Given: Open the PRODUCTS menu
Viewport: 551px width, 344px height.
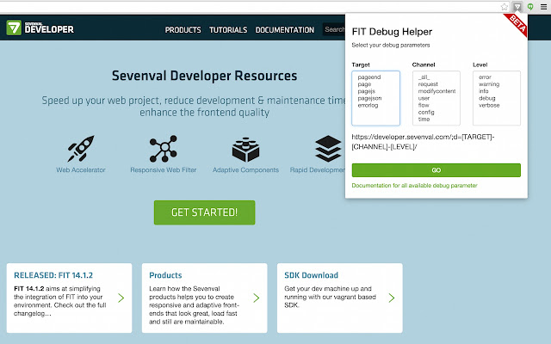Looking at the screenshot, I should coord(183,30).
